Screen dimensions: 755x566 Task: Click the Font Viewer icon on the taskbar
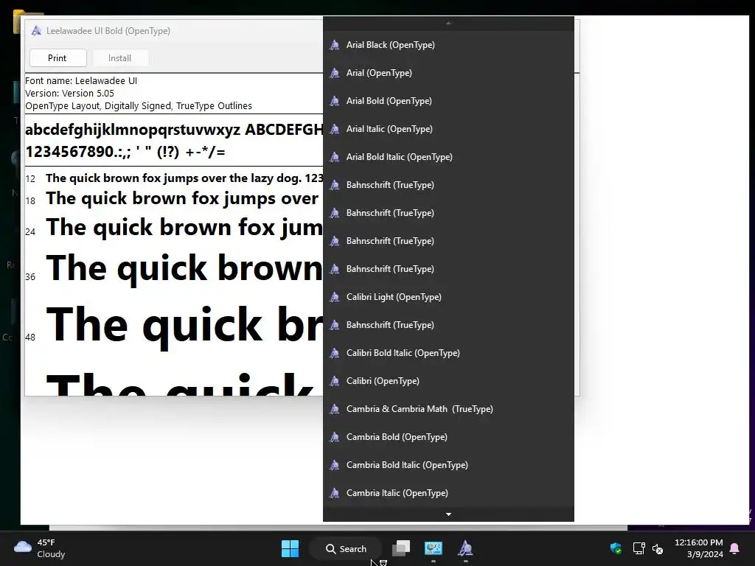pyautogui.click(x=465, y=548)
